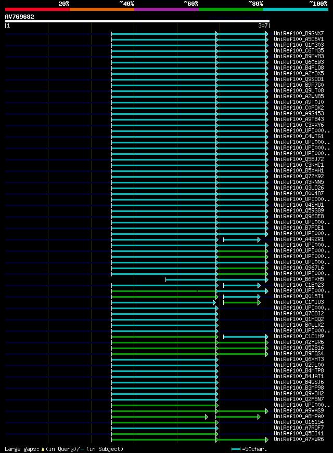Select the UniRef100_Q5BJ72 label

pos(299,159)
